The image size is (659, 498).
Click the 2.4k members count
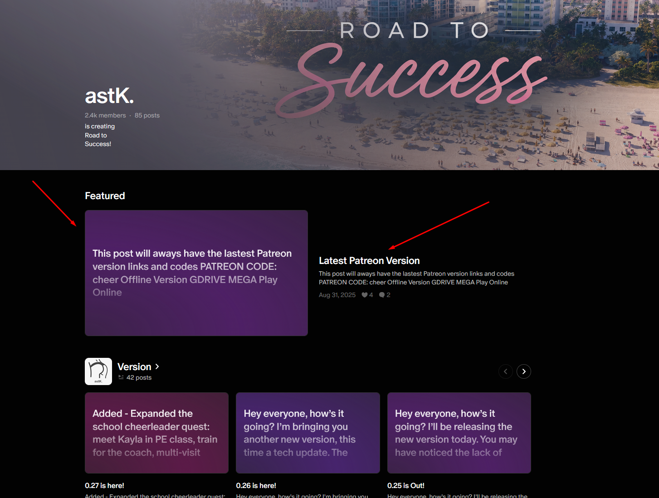105,115
